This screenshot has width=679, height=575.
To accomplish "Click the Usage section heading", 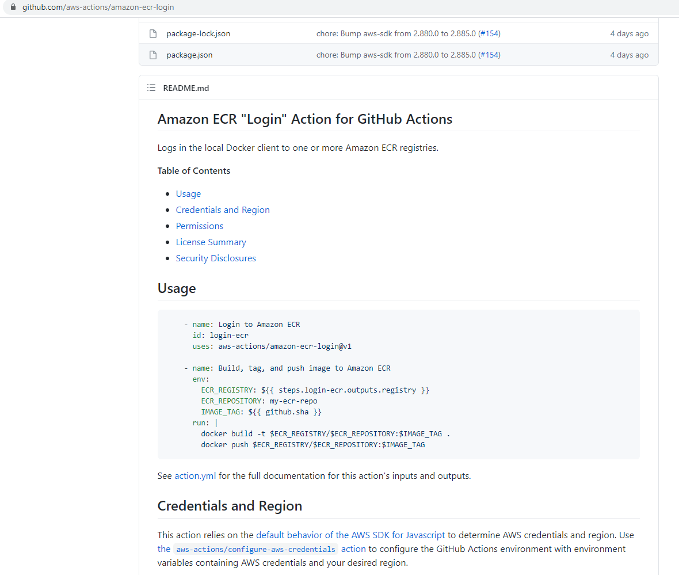I will coord(177,288).
